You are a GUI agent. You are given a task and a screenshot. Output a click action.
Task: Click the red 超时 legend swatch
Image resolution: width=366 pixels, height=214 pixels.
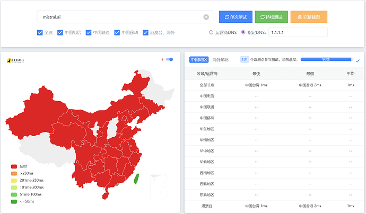[14, 166]
